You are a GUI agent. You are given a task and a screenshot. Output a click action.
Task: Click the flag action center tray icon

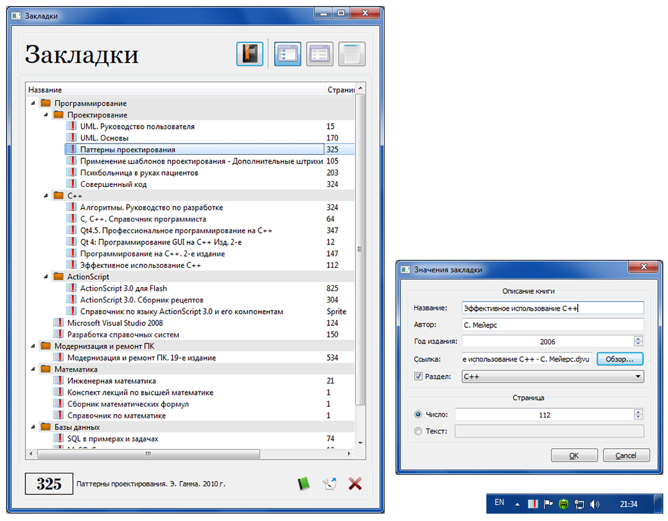pos(548,504)
